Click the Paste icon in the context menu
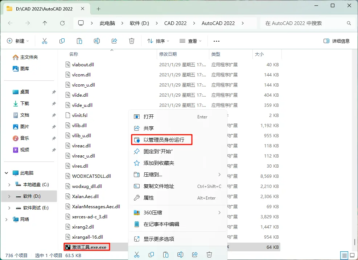The width and height of the screenshot is (358, 260). click(x=166, y=255)
